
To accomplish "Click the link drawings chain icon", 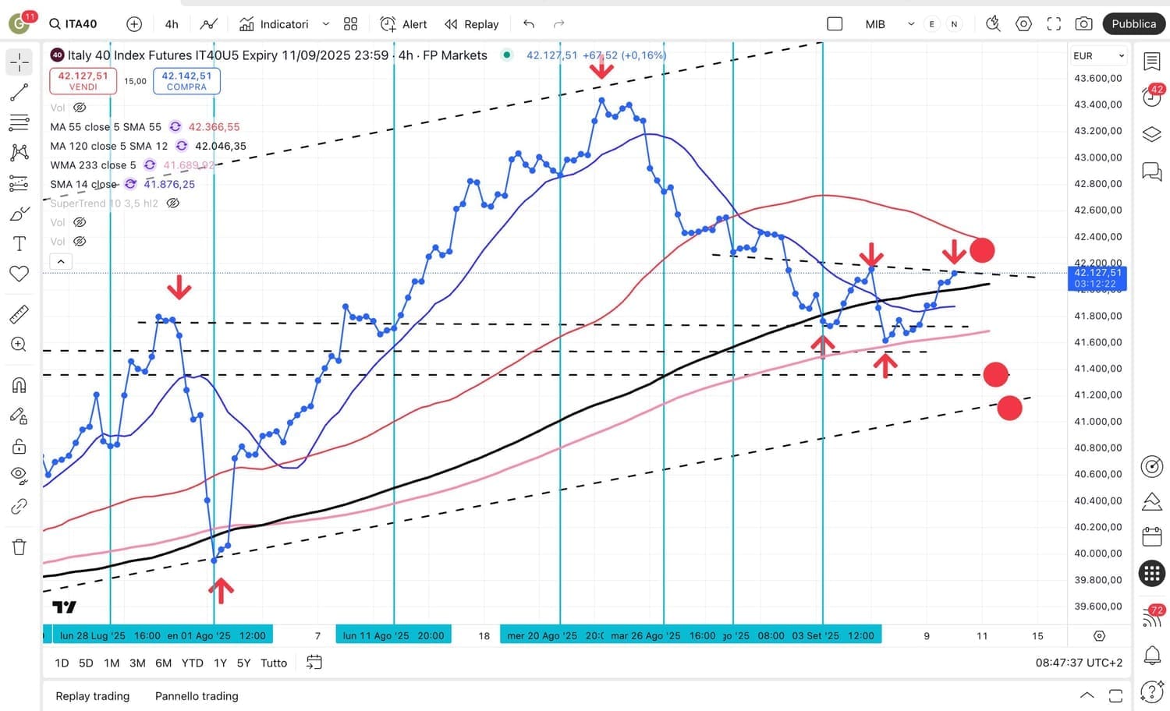I will click(19, 507).
